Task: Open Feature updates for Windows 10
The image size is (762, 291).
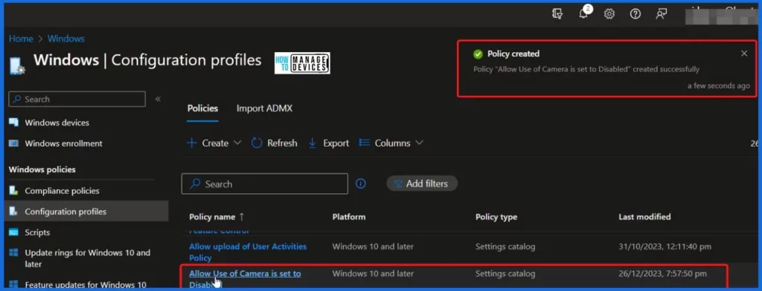Action: click(x=86, y=285)
